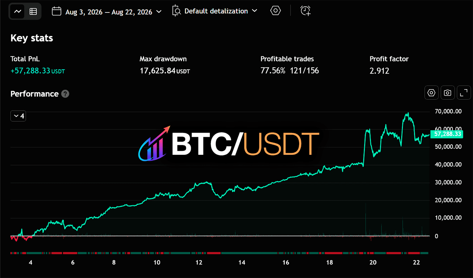Click the date label 20 on time axis
Screen dimensions: 473x278
[373, 262]
